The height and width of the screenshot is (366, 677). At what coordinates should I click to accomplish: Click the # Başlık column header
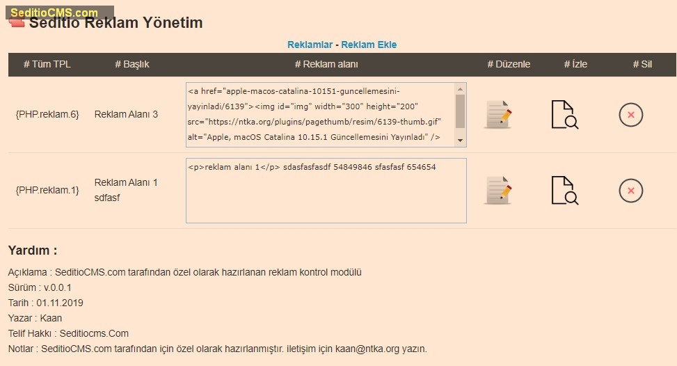pyautogui.click(x=132, y=64)
